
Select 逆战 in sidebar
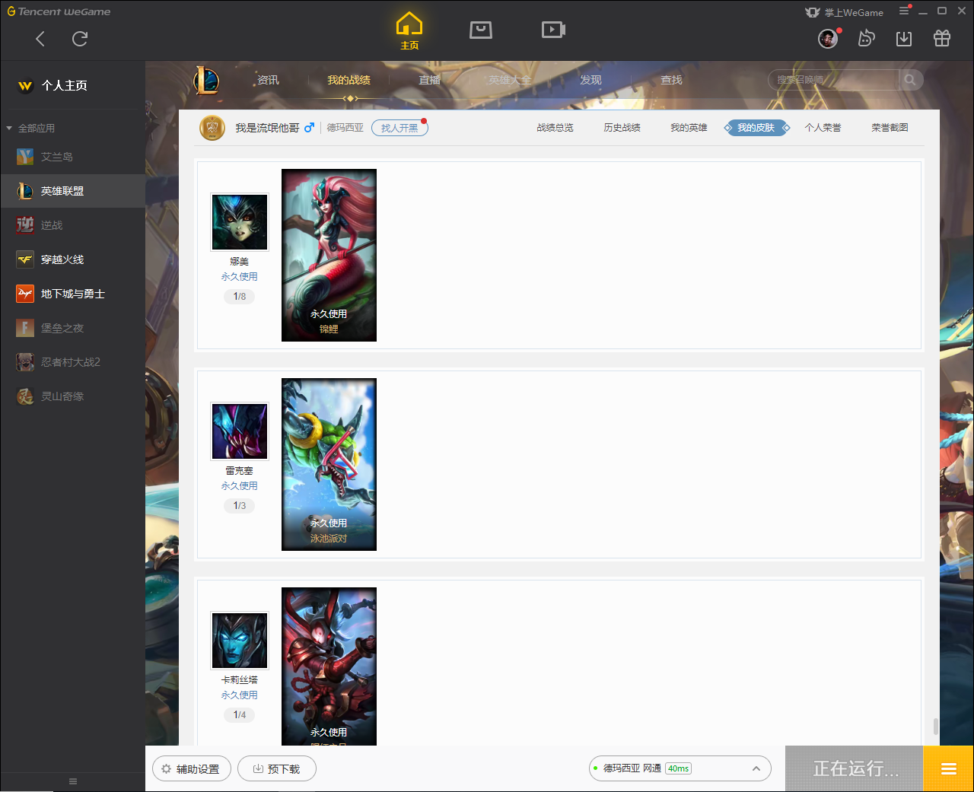(72, 225)
